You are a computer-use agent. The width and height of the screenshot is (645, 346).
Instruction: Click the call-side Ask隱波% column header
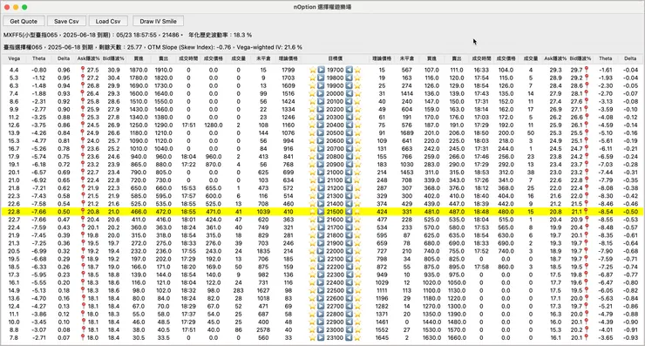[88, 58]
